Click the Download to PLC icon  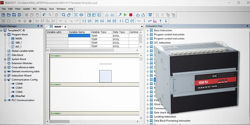pyautogui.click(x=138, y=15)
